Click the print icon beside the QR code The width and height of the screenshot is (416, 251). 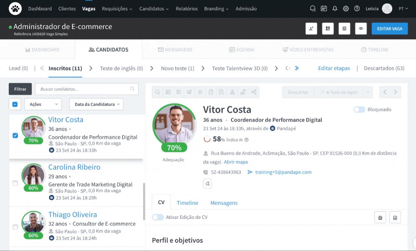(344, 29)
